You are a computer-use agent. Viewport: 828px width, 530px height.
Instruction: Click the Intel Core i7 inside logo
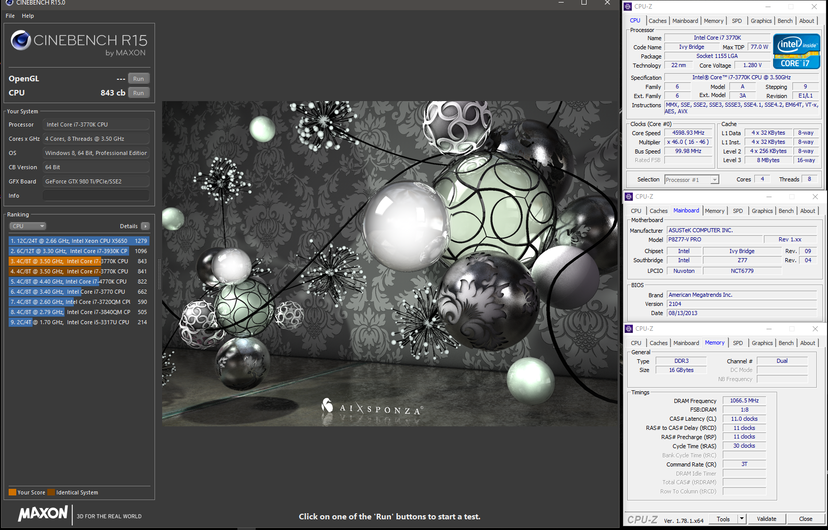(x=796, y=51)
